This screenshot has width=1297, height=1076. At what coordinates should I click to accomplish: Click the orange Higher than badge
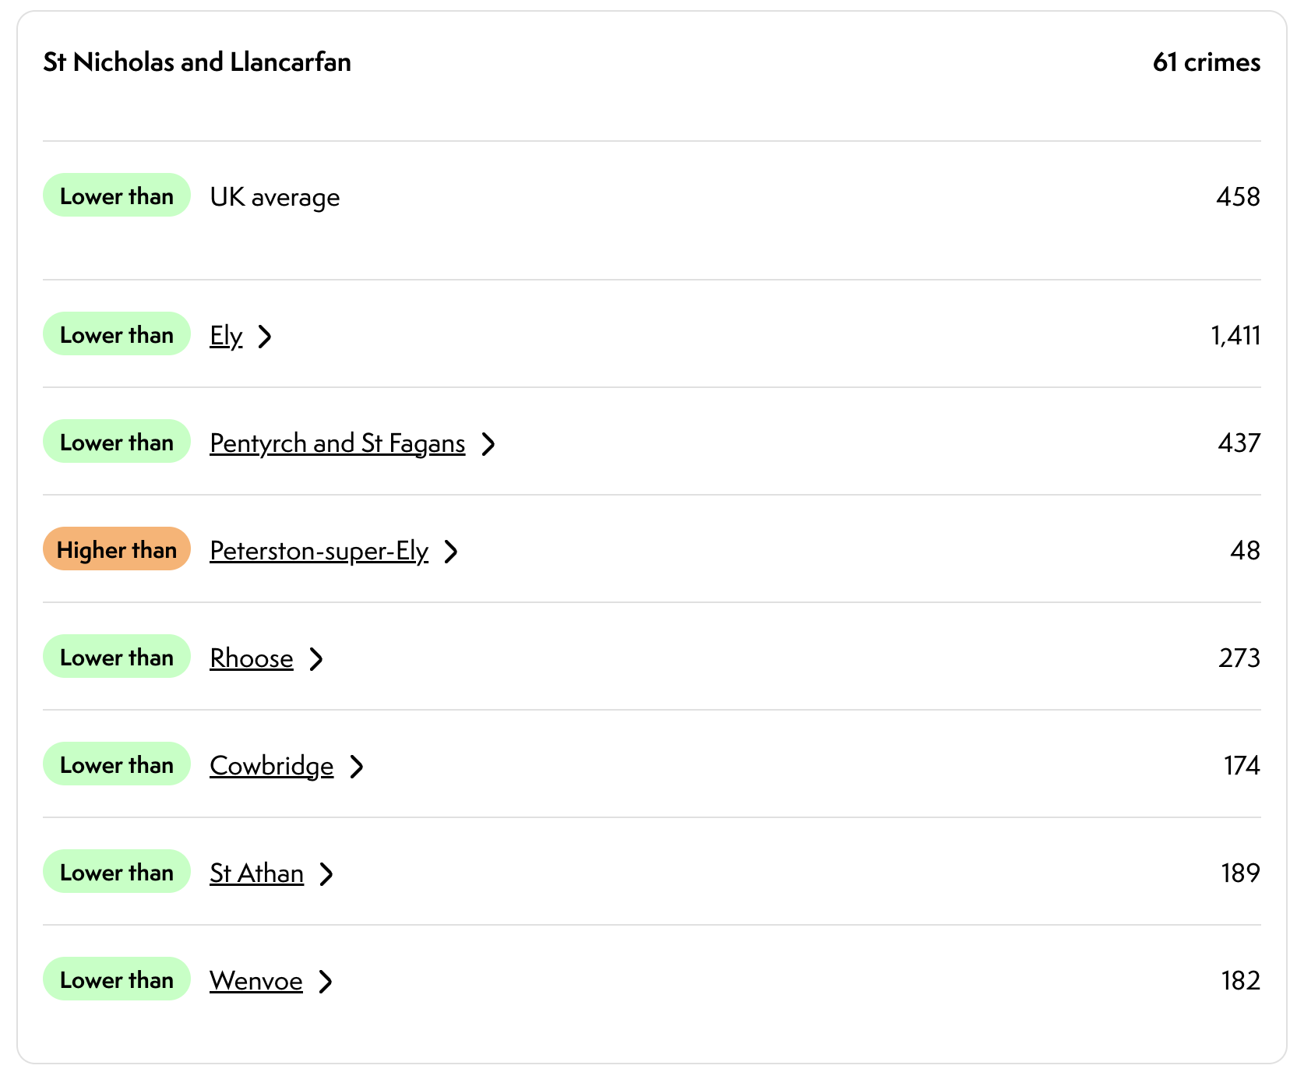tap(117, 549)
